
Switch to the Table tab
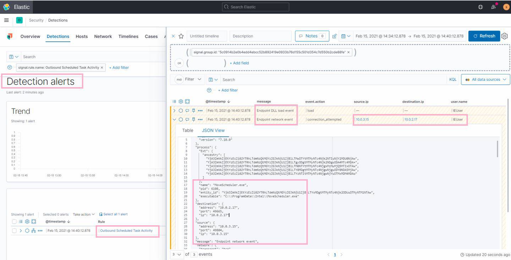pyautogui.click(x=188, y=130)
